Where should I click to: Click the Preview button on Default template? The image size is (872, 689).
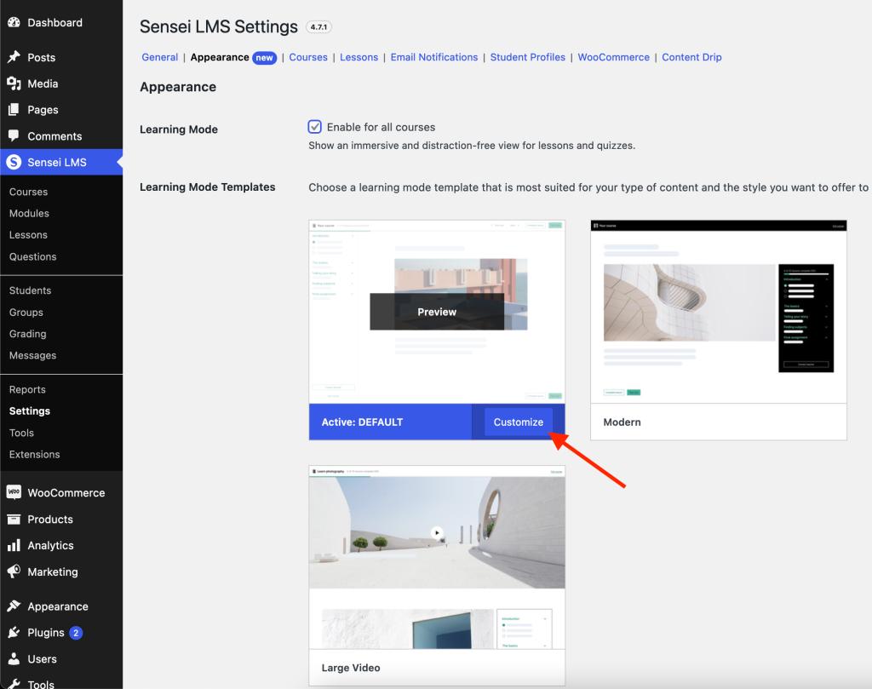pyautogui.click(x=437, y=312)
